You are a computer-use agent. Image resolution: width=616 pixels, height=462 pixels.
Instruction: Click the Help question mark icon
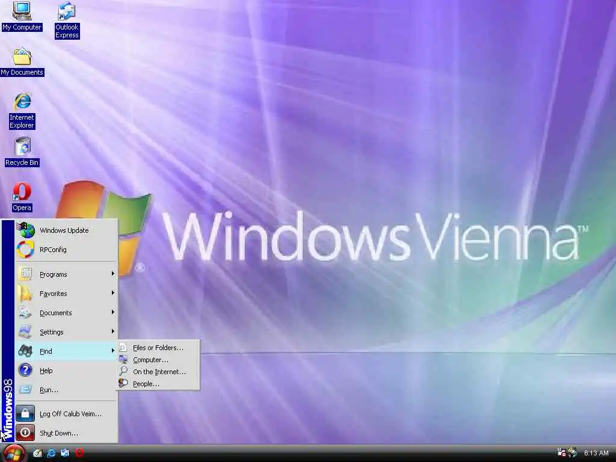tap(25, 370)
